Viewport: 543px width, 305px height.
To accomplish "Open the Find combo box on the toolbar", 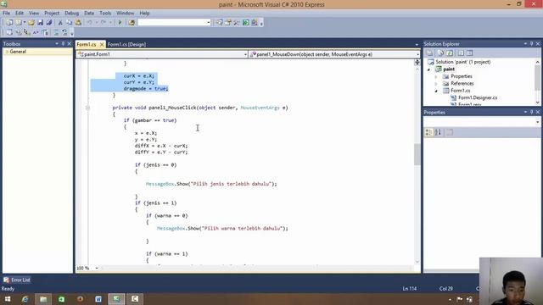I will [174, 23].
